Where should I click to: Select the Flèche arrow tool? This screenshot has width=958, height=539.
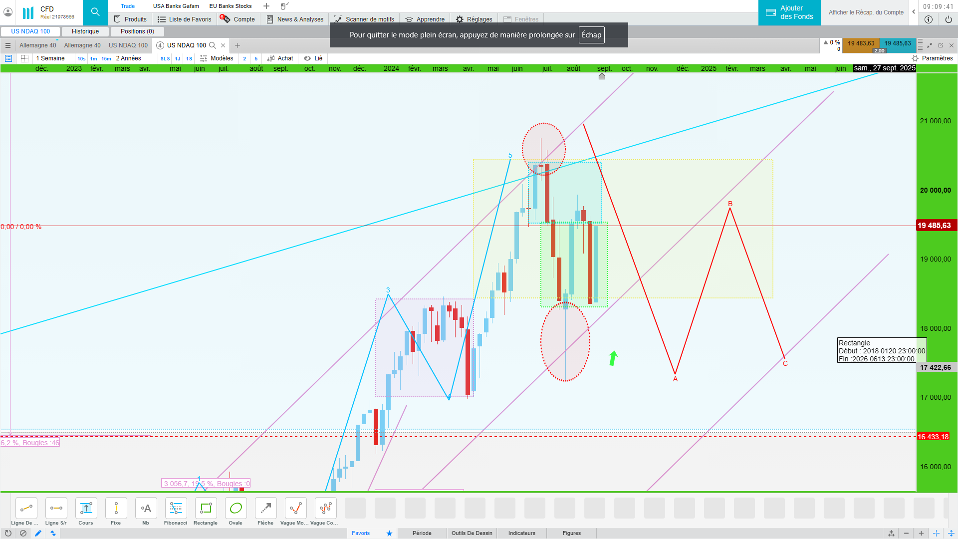pos(265,509)
